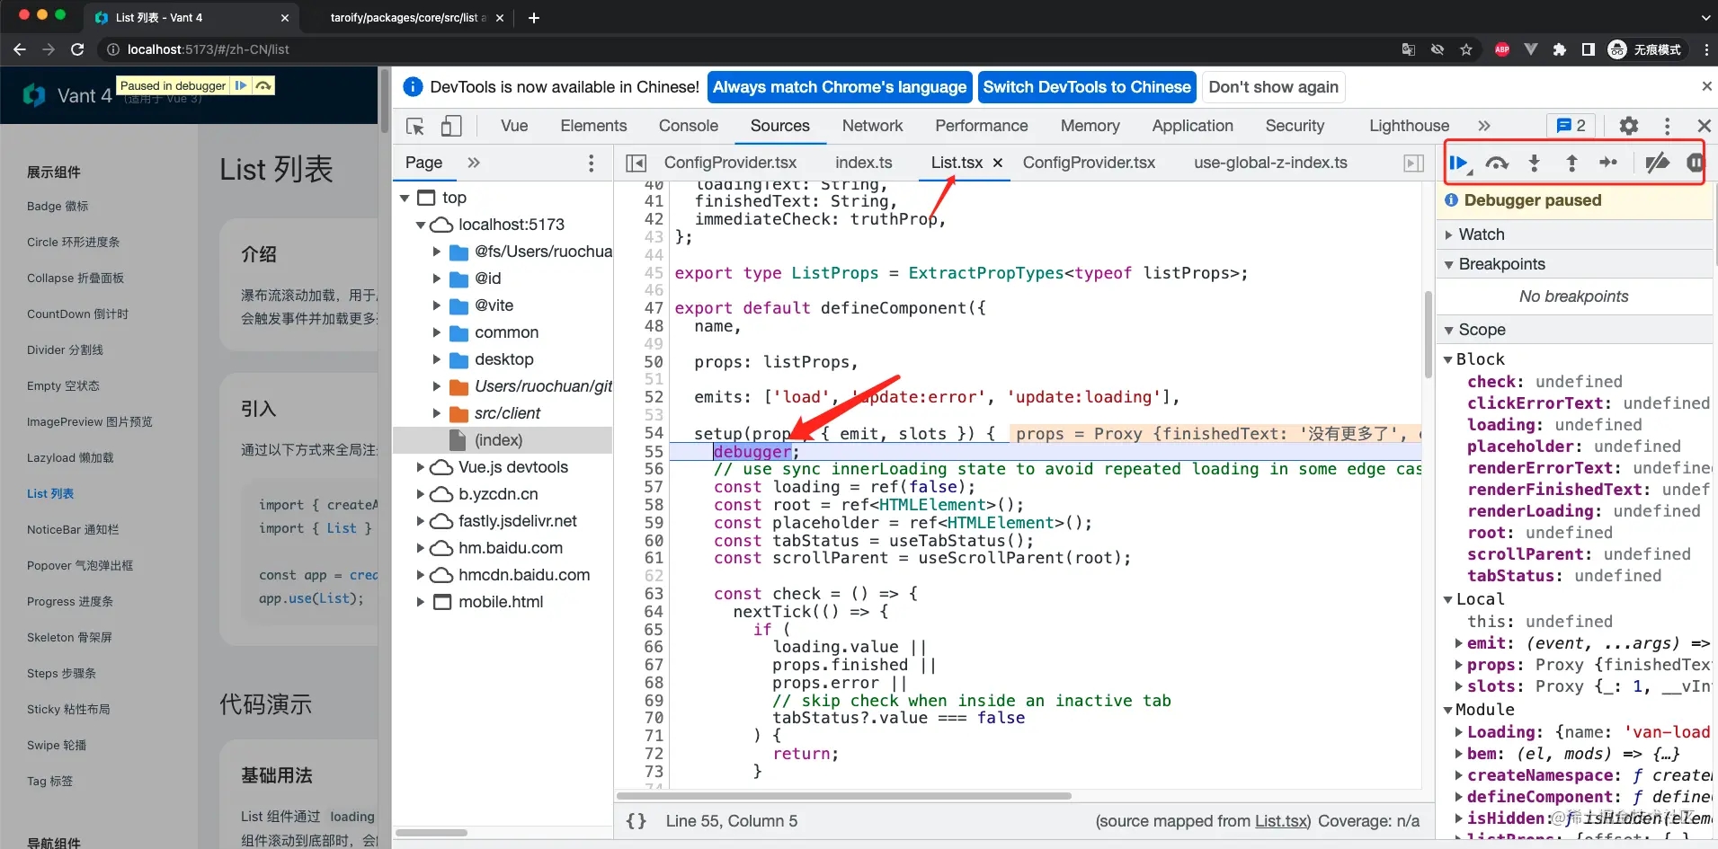The height and width of the screenshot is (849, 1718).
Task: Click the Step over next function icon
Action: coord(1496,163)
